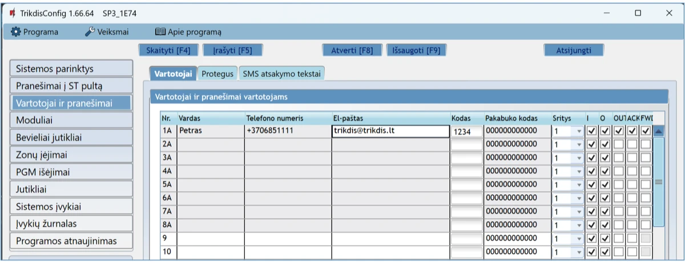Enable the OUT checkbox for user 2A
Screen dimensions: 685x263
(619, 145)
